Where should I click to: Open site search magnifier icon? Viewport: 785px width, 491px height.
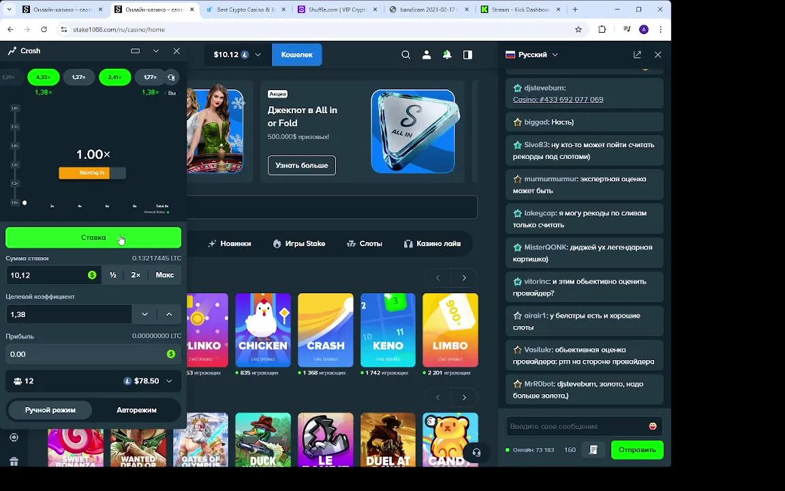pyautogui.click(x=406, y=55)
